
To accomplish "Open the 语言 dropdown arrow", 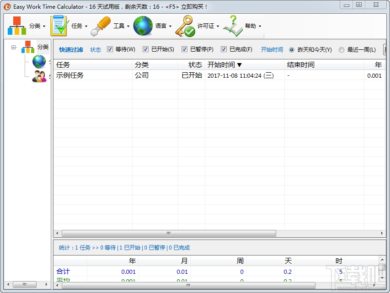I will pos(170,26).
